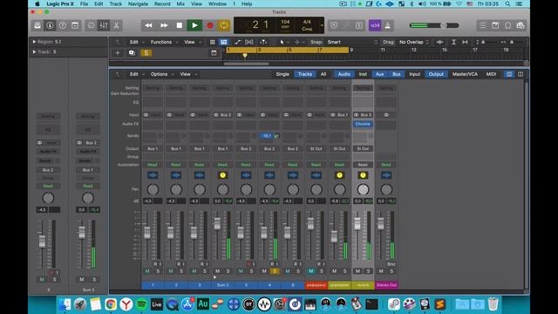The height and width of the screenshot is (314, 558).
Task: Open the List Editors panel
Action: pyautogui.click(x=482, y=25)
